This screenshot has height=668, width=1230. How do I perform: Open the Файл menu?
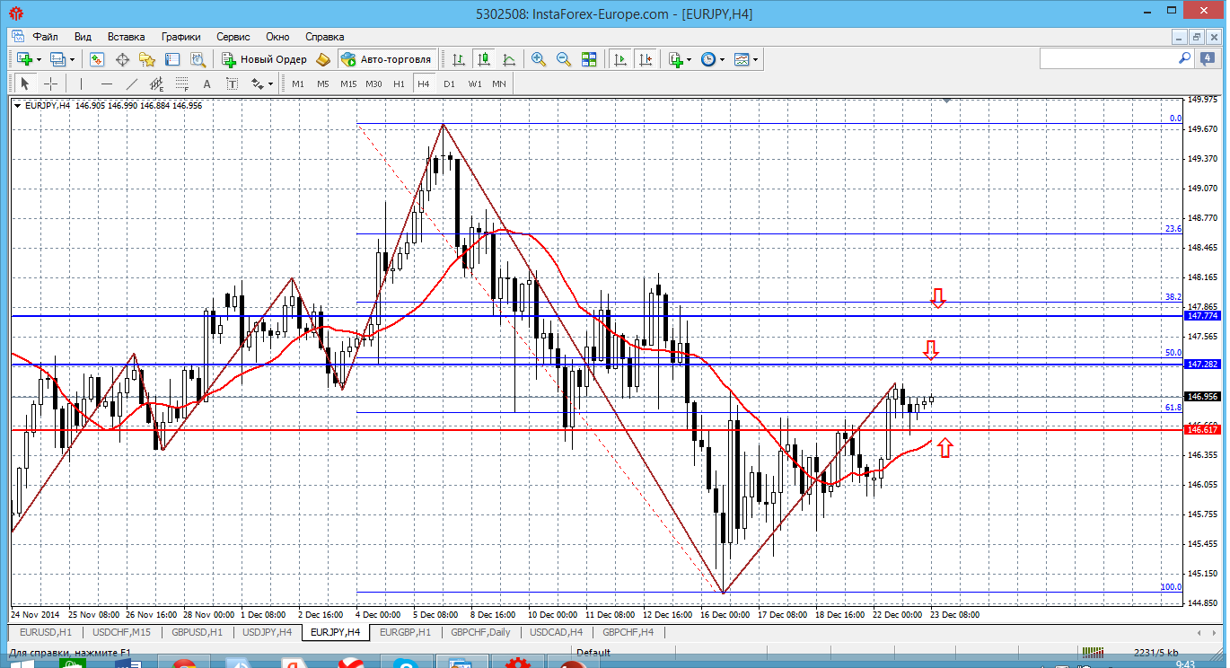46,37
